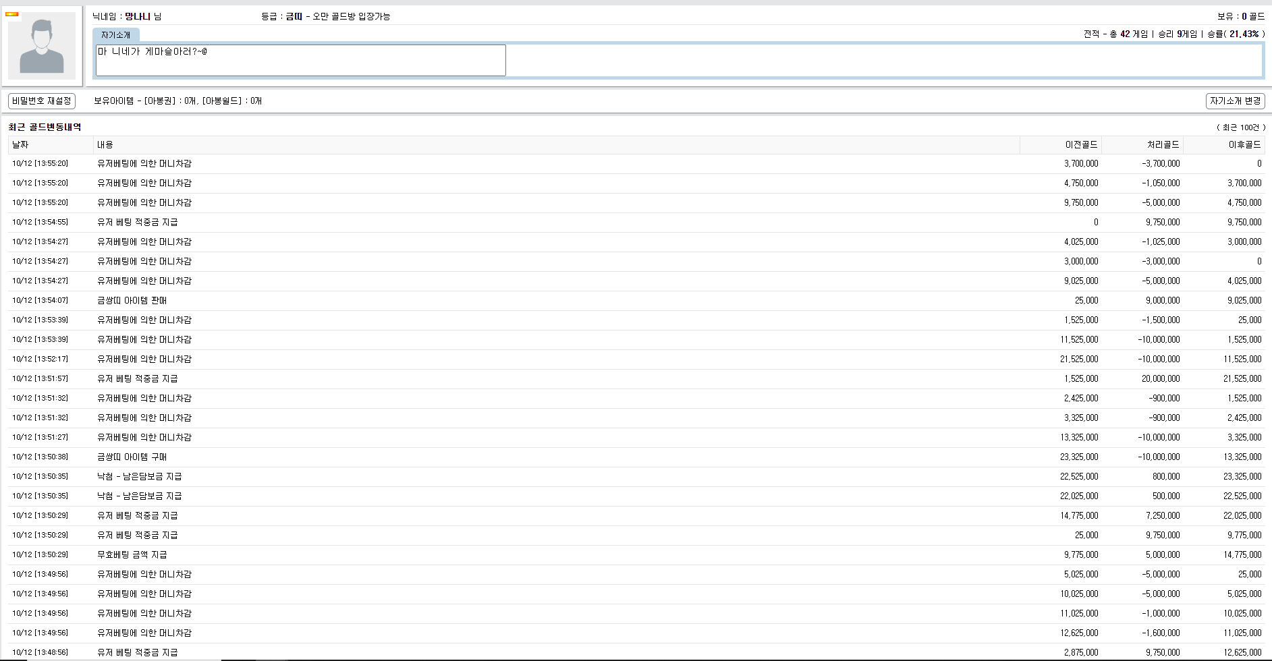Click the 이후골드 column header
Screen dimensions: 1272x661
(1244, 145)
